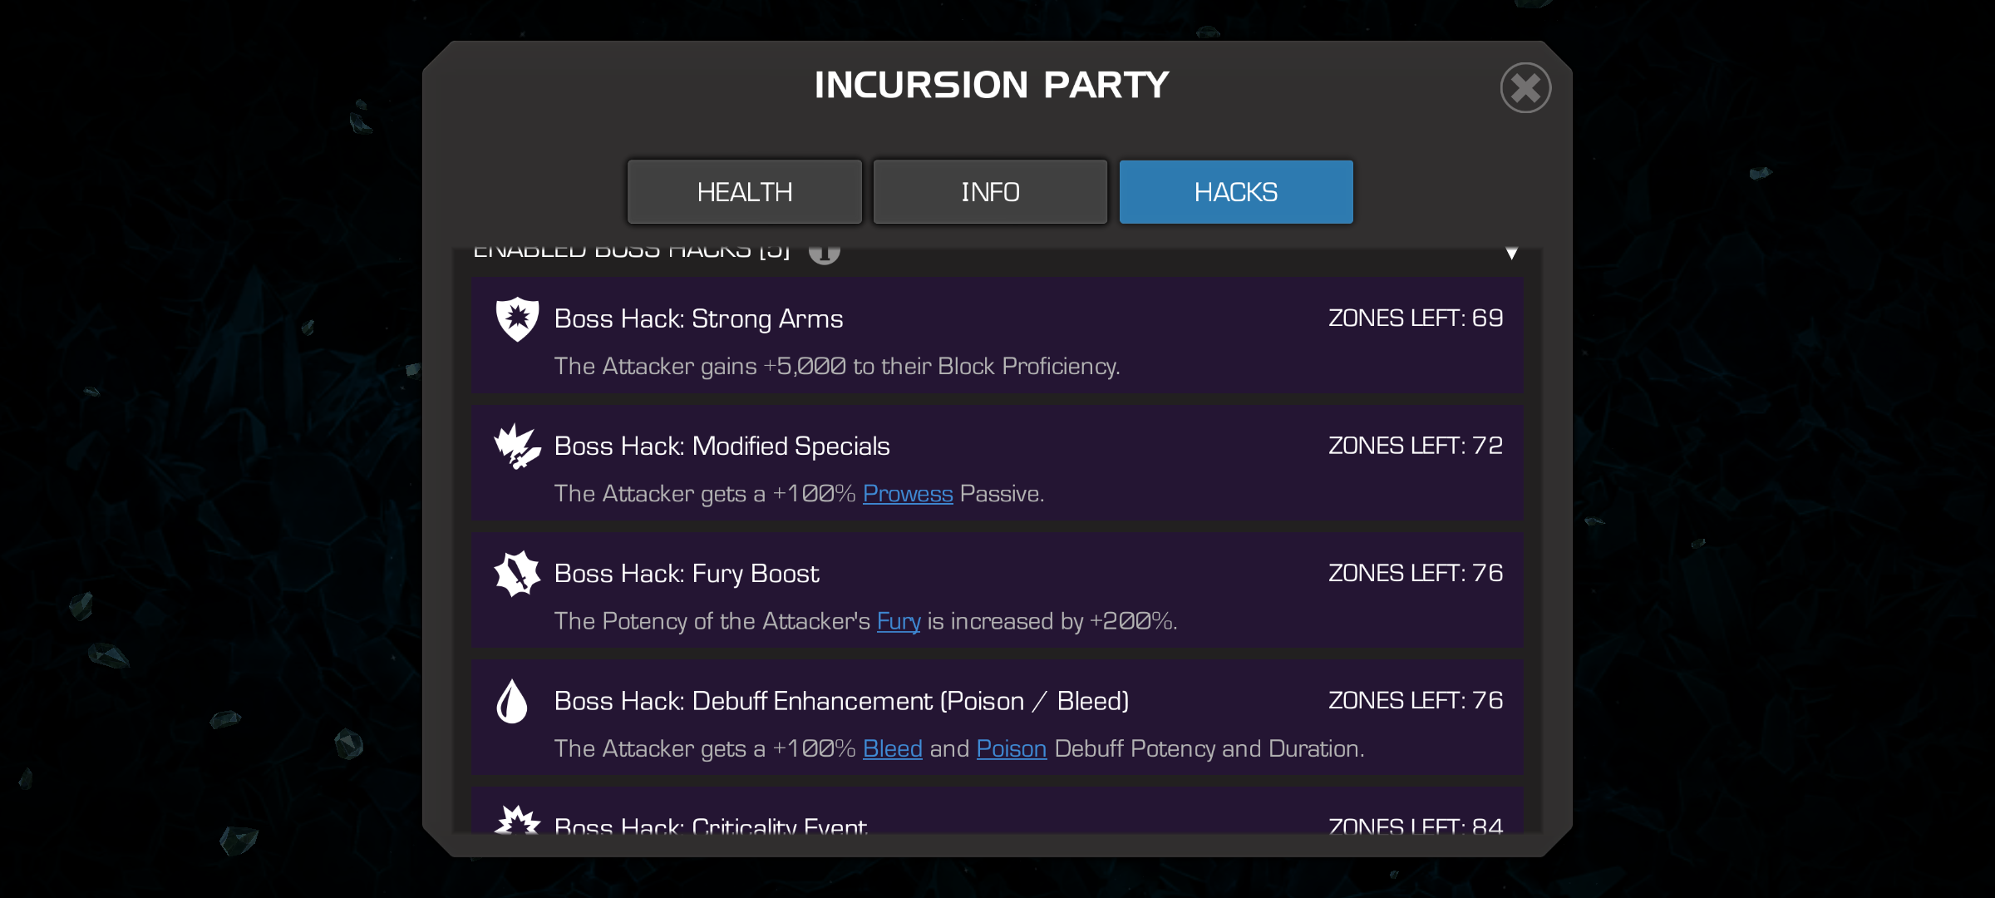Switch to the Health tab
The width and height of the screenshot is (1995, 898).
(744, 192)
